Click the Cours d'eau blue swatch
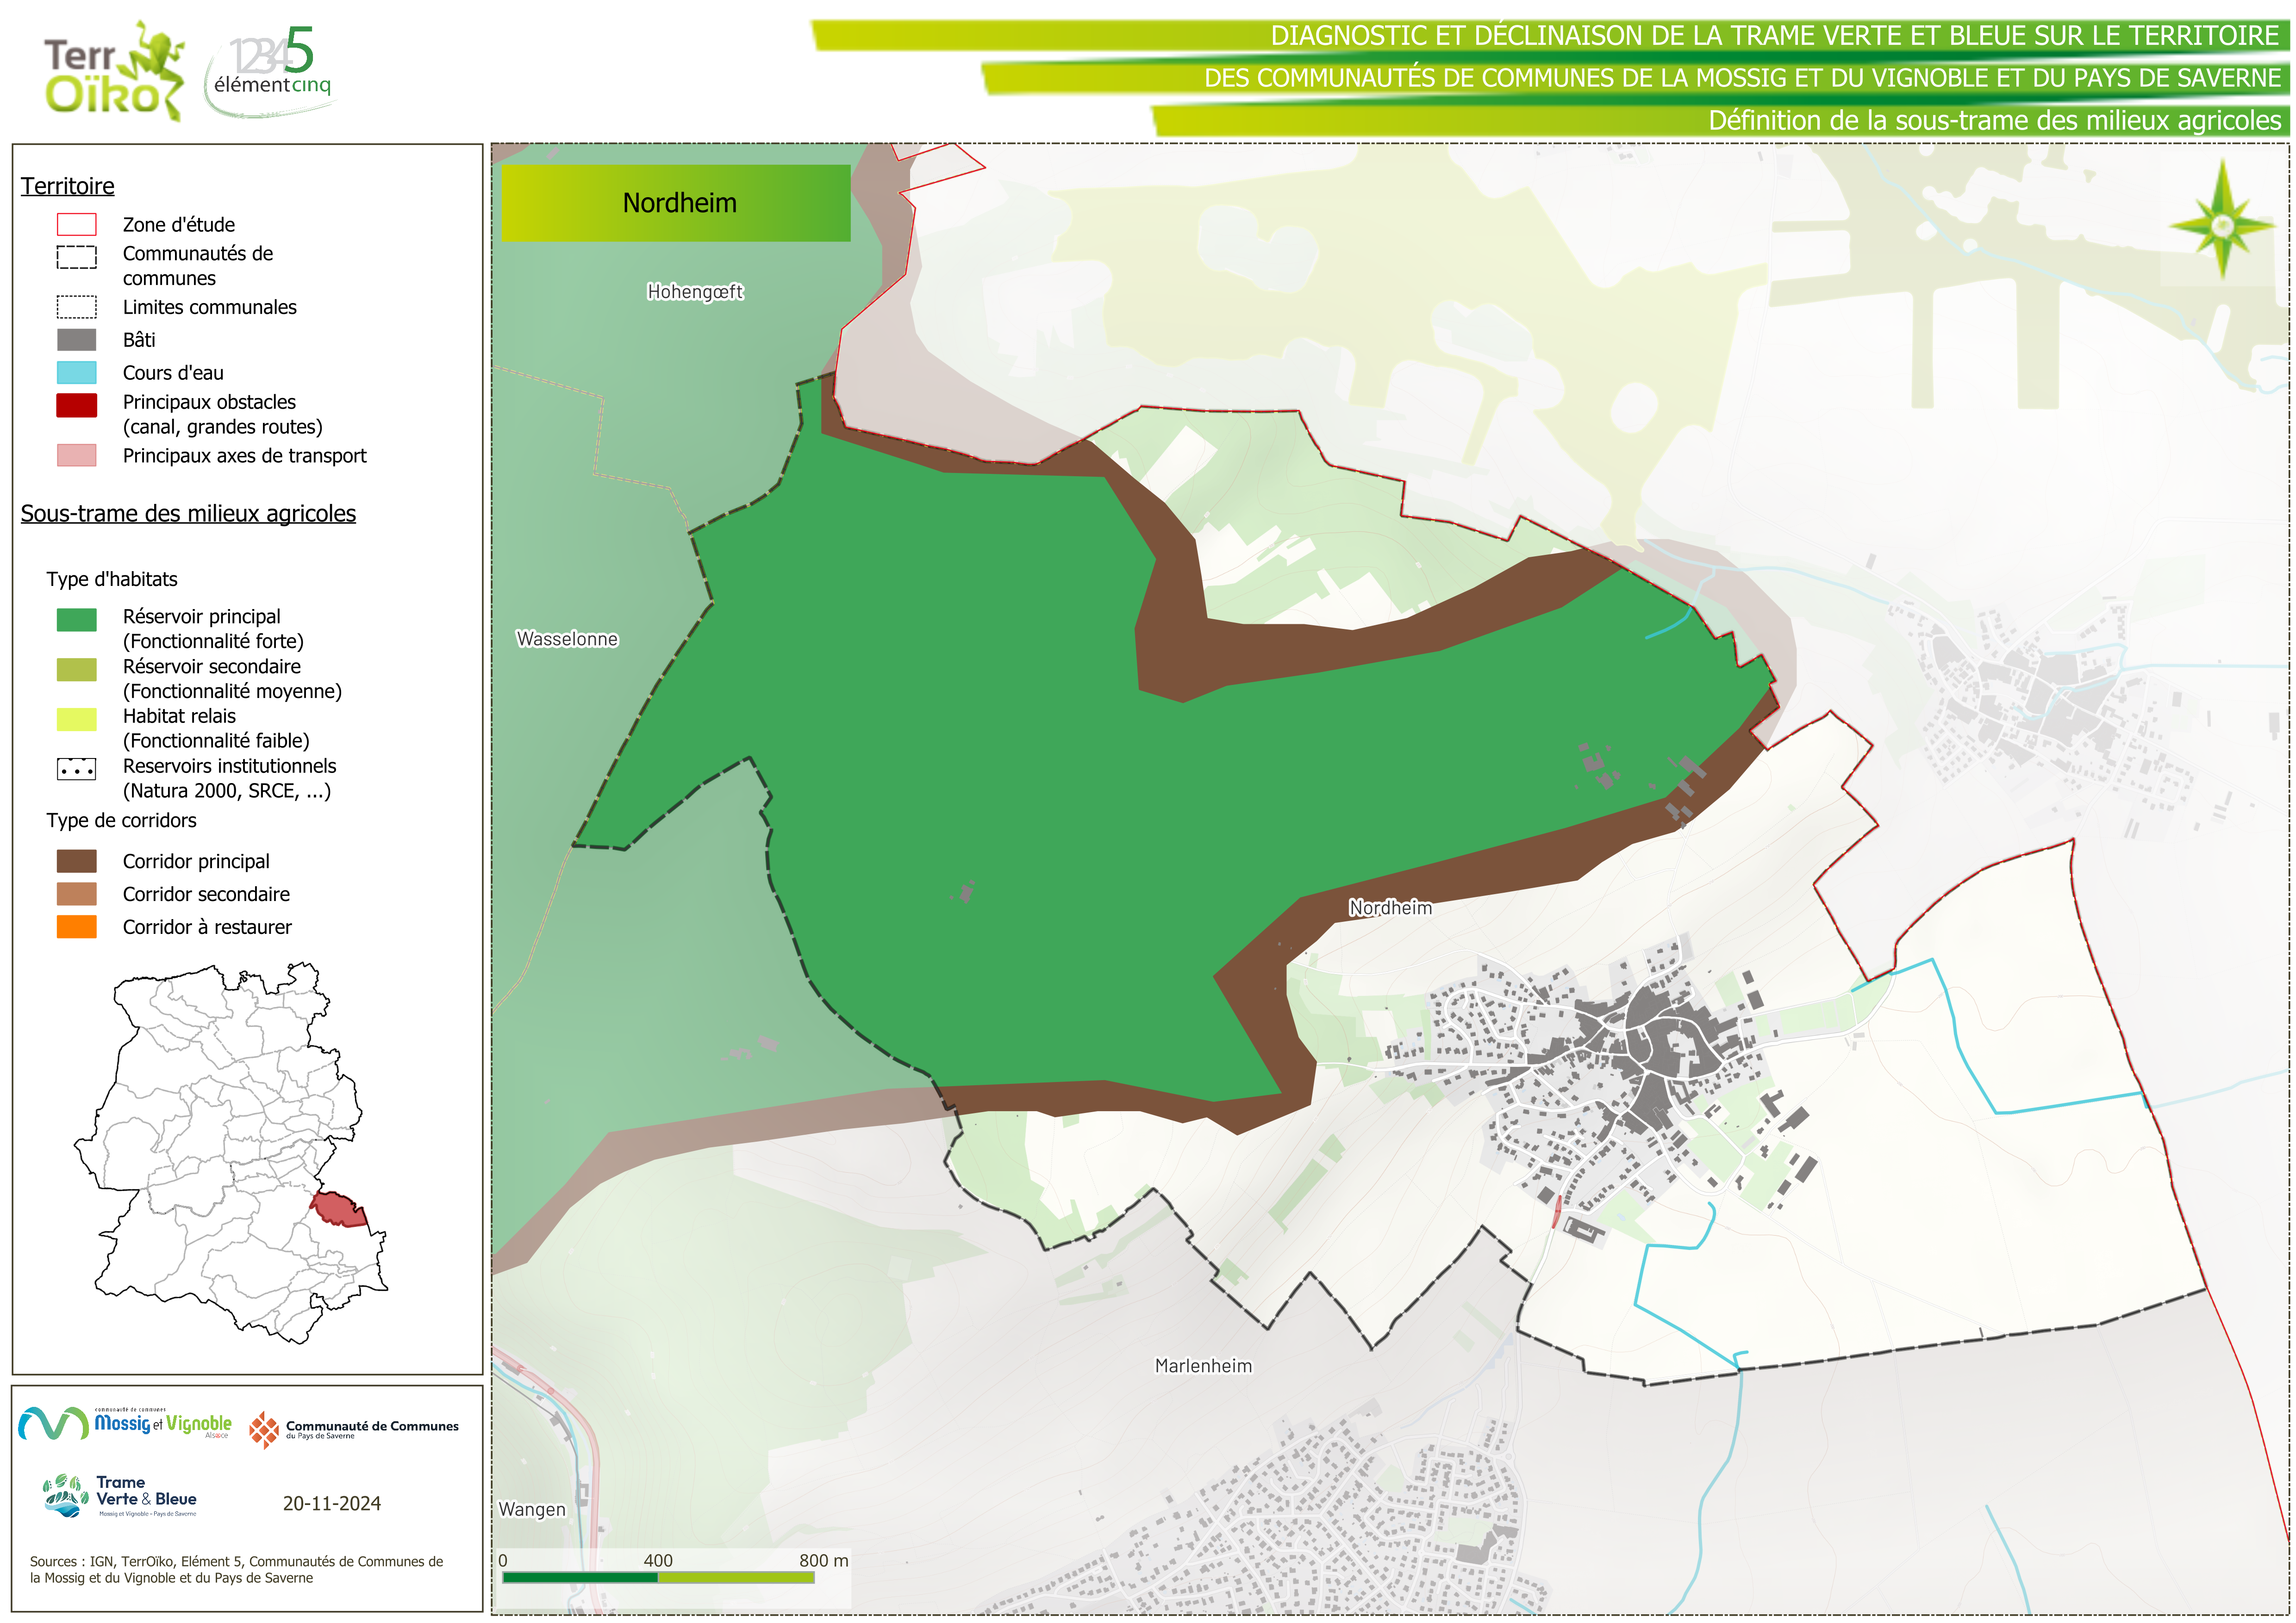The image size is (2296, 1623). point(77,373)
